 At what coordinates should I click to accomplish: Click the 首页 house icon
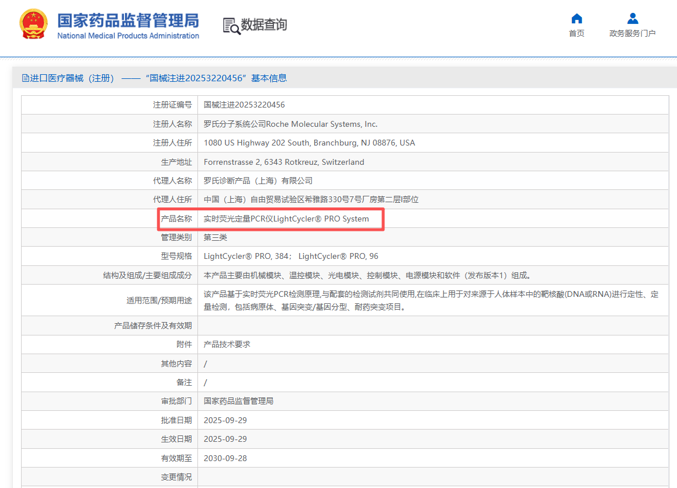[577, 19]
